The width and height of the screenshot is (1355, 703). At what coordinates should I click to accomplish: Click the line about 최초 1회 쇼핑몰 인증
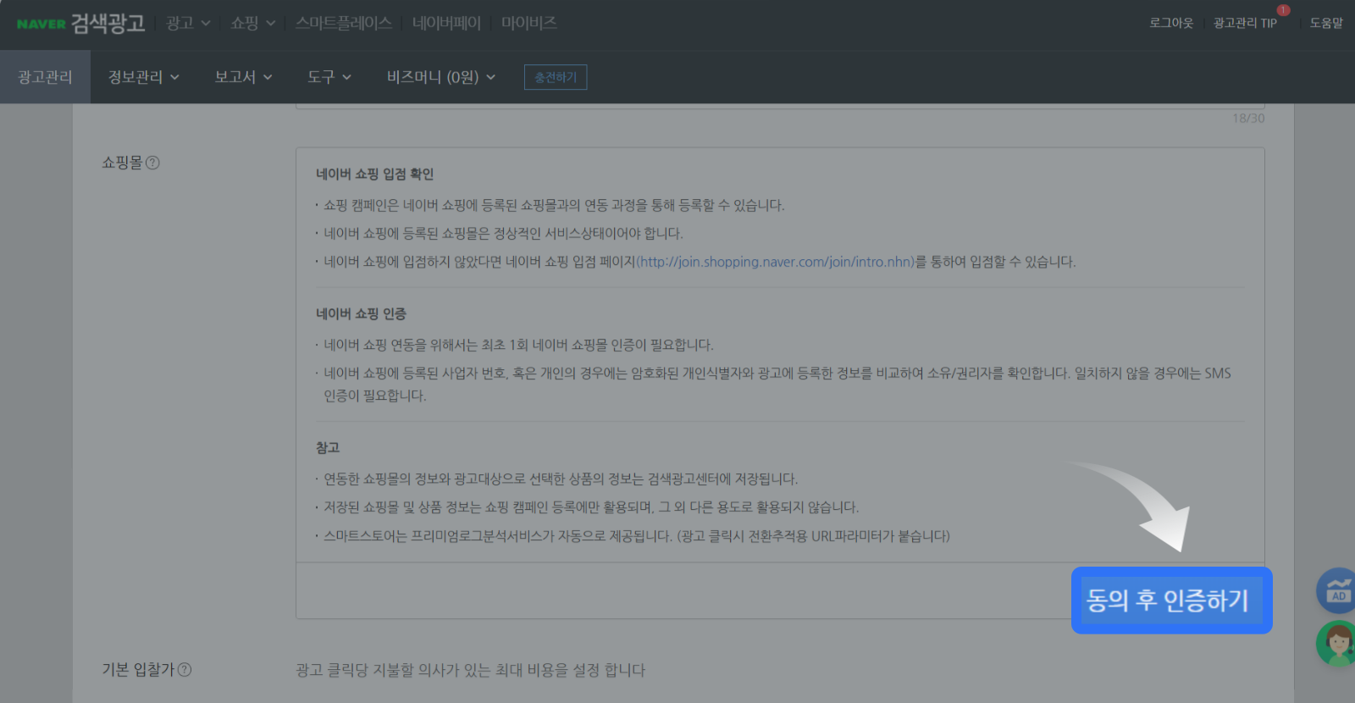[518, 345]
